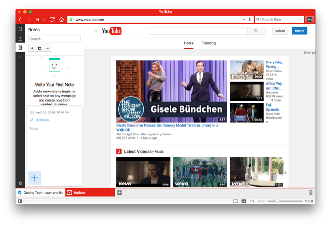
Task: Click the Latest Videos heading
Action: tap(137, 151)
